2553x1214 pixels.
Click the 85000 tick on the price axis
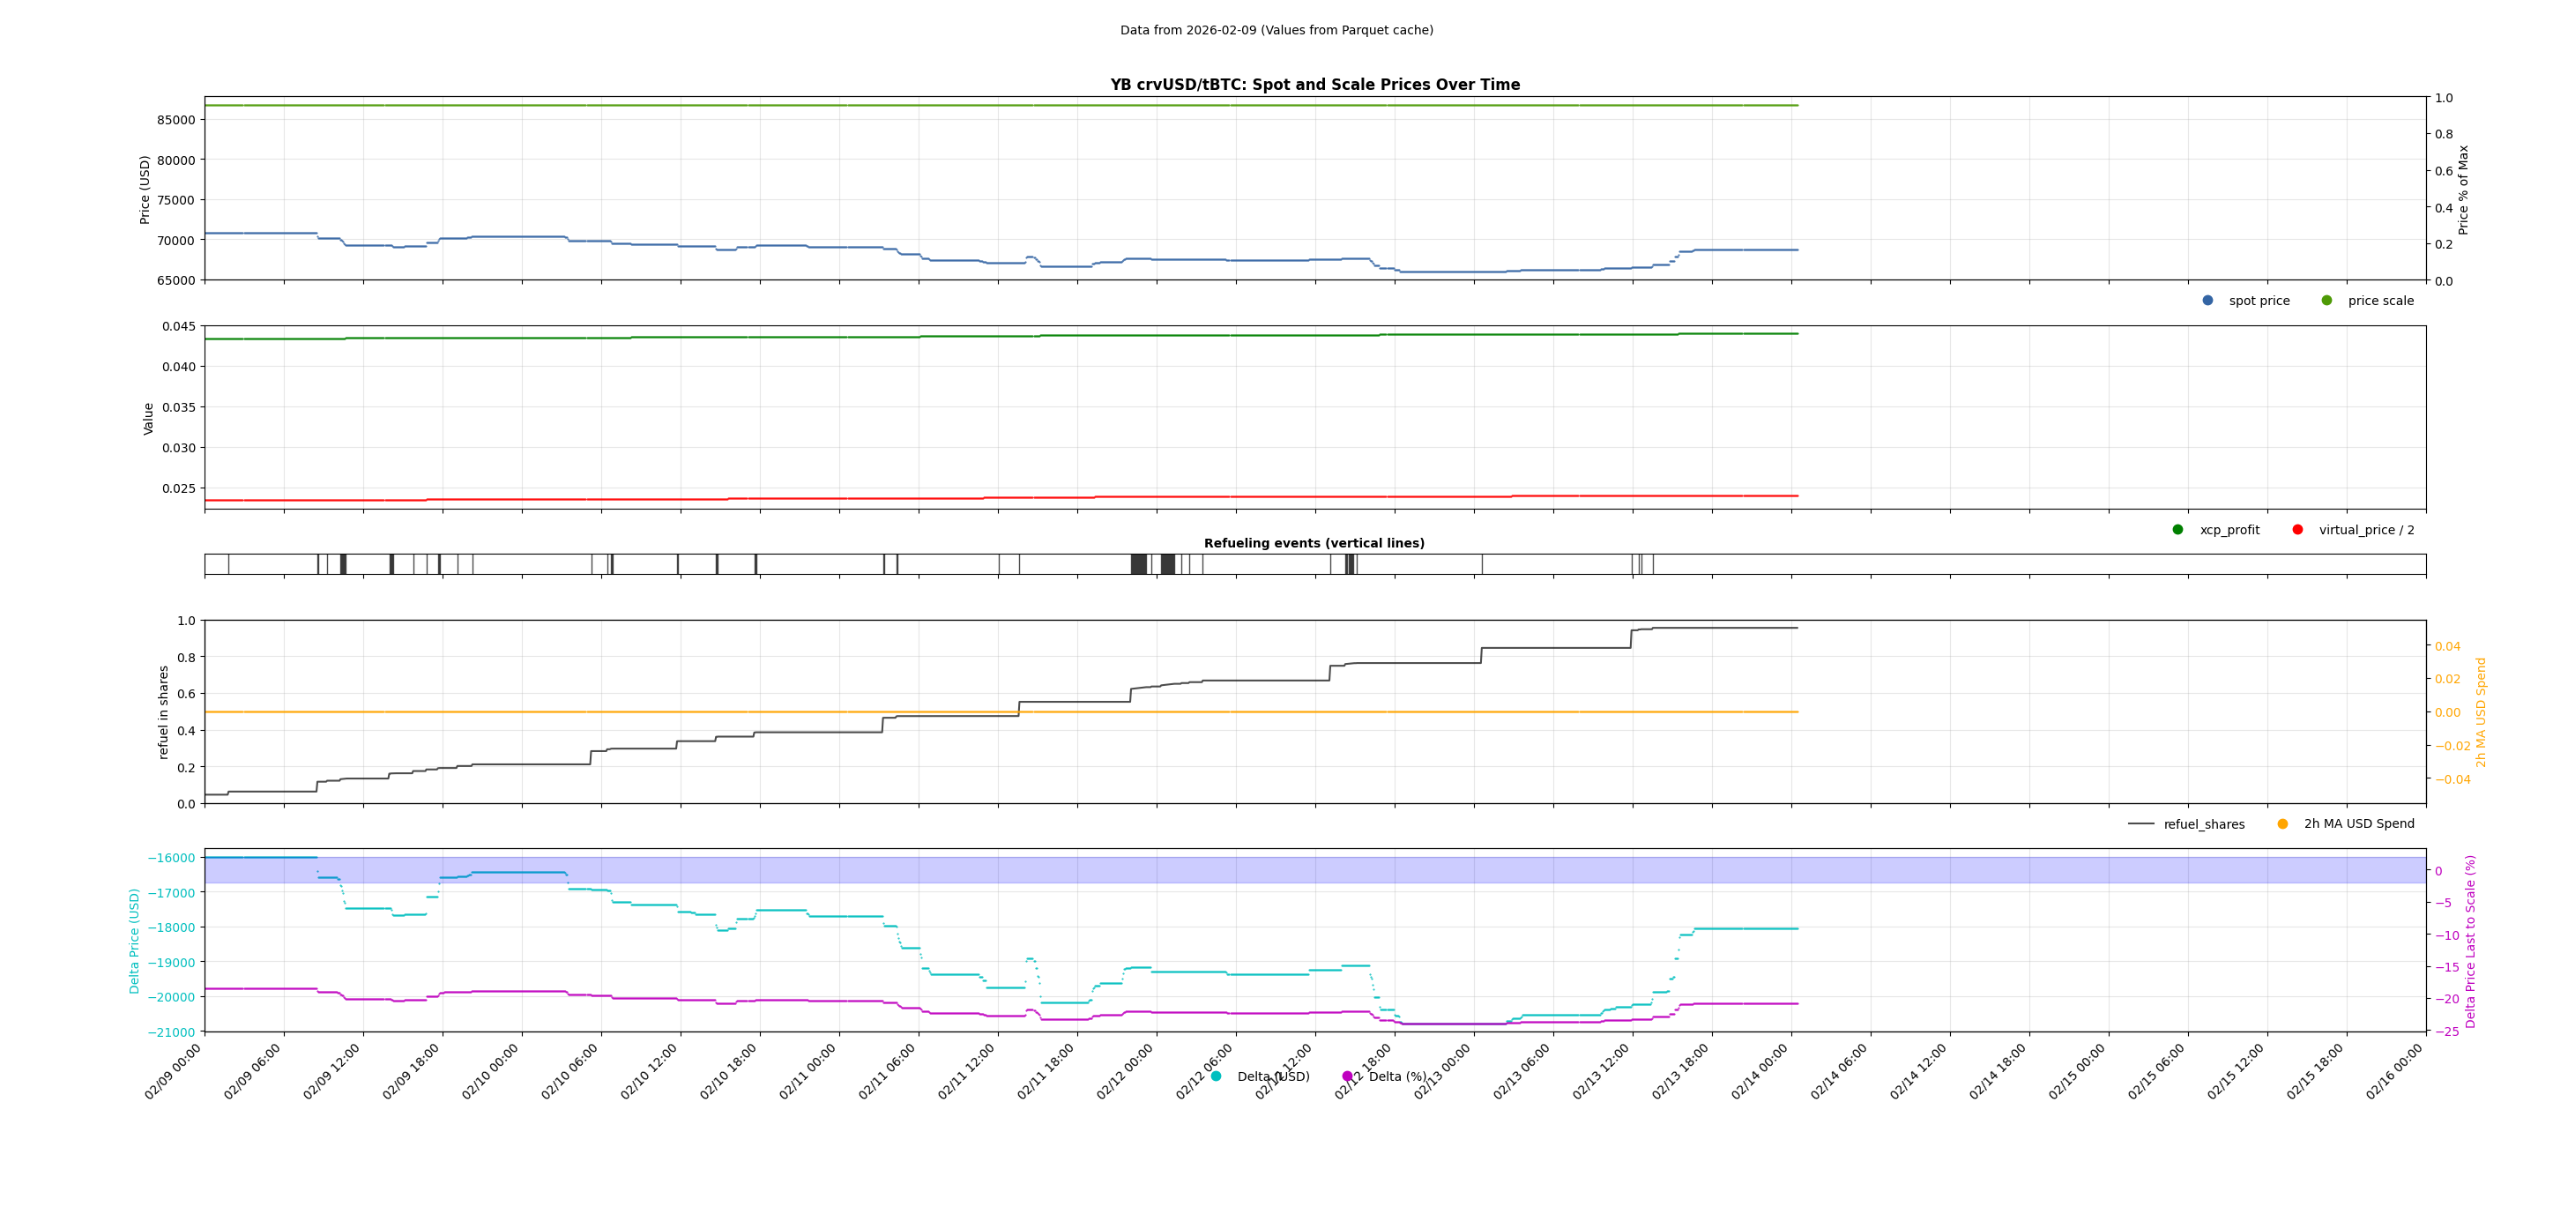(175, 120)
